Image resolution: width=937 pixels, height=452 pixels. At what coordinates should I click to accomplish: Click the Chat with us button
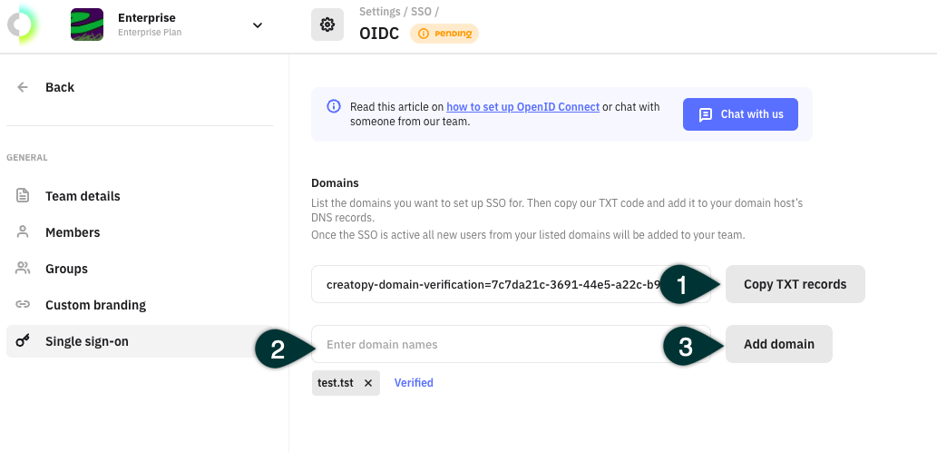(x=740, y=114)
